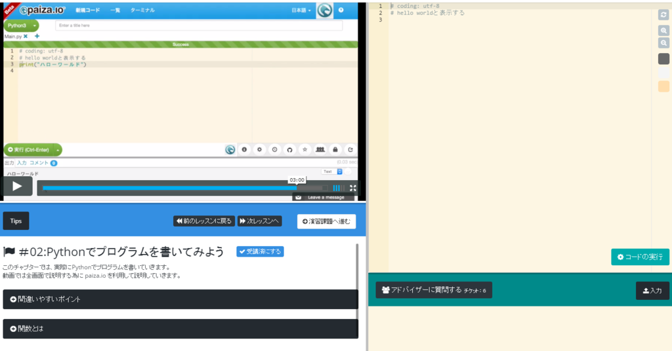Adjust the video volume bars
Viewport: 672px width, 351px height.
pos(338,188)
